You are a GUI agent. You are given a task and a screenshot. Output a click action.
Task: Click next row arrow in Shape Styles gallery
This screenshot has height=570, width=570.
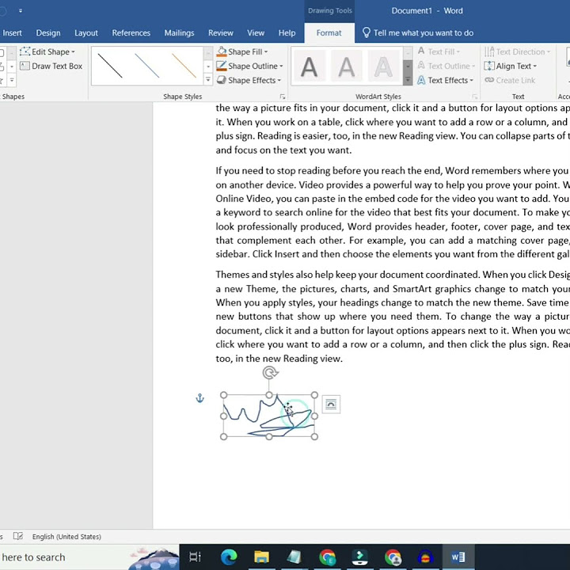pos(208,66)
